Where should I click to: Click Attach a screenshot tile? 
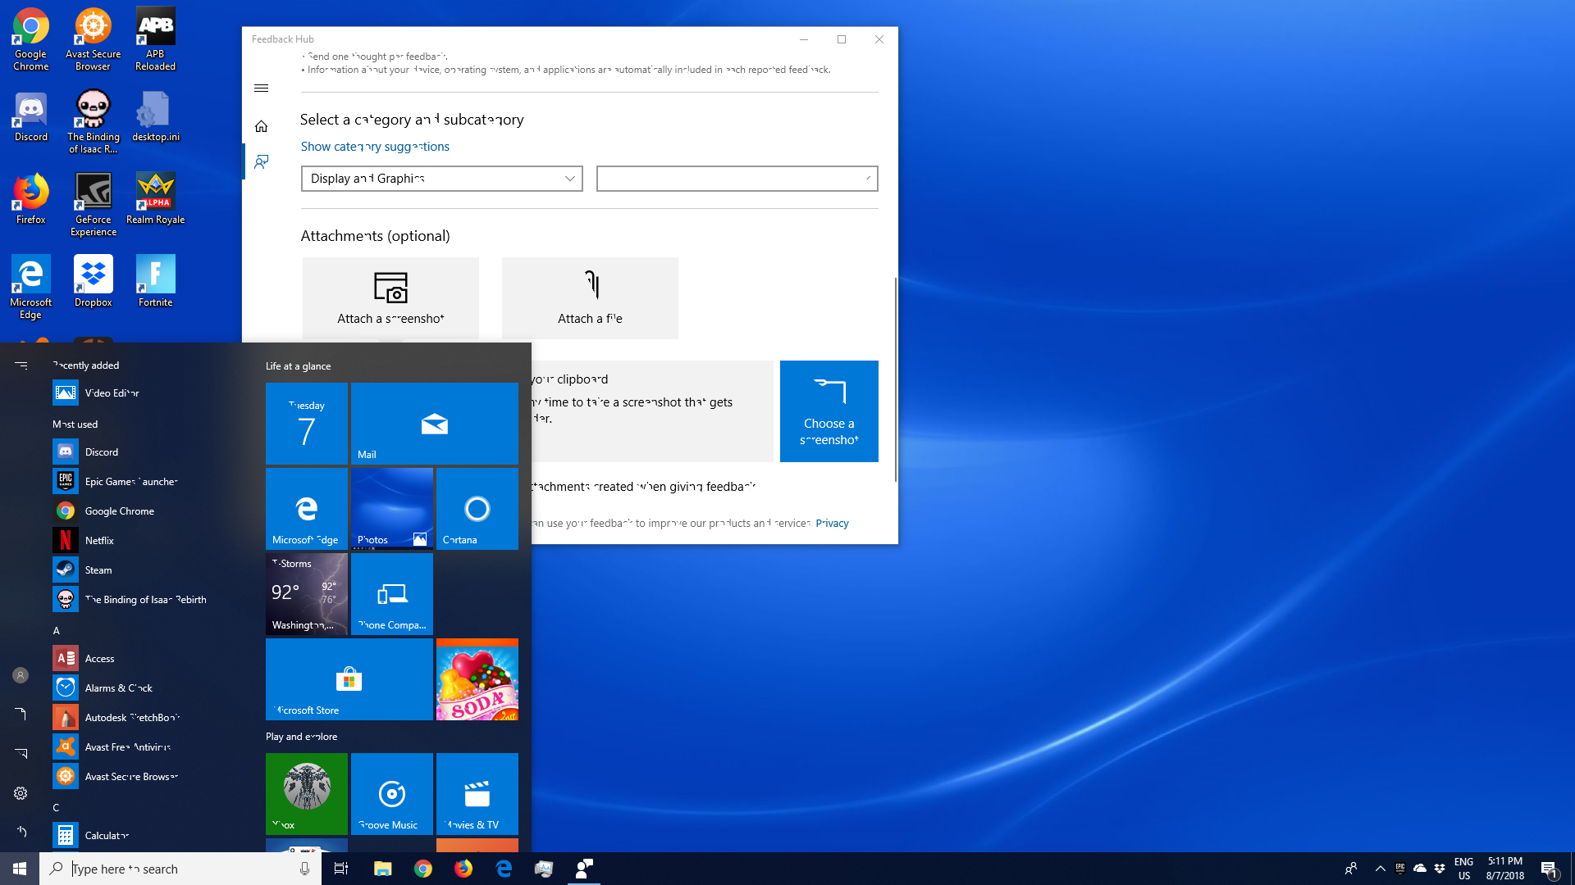click(x=390, y=298)
